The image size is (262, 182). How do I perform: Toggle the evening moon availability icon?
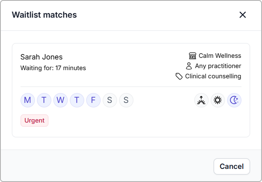[234, 100]
